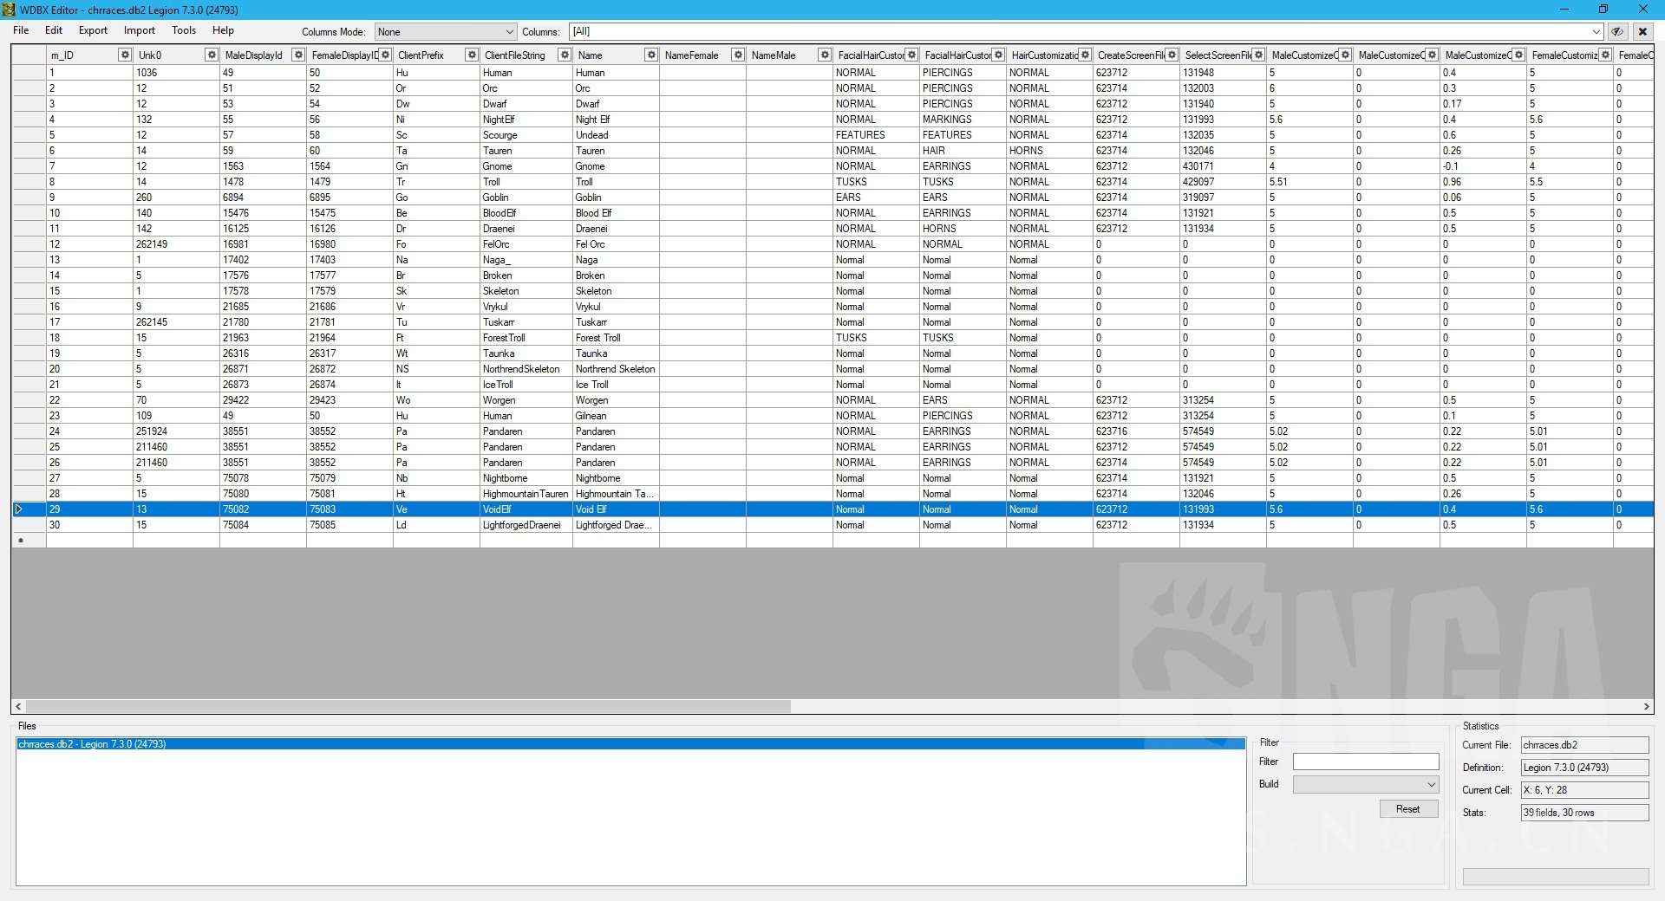This screenshot has height=901, width=1665.
Task: Click into the Filter text field
Action: pyautogui.click(x=1365, y=762)
